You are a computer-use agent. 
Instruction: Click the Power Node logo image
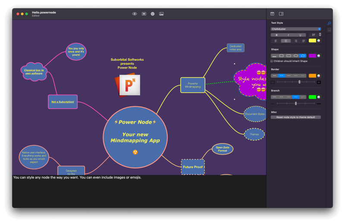[128, 86]
